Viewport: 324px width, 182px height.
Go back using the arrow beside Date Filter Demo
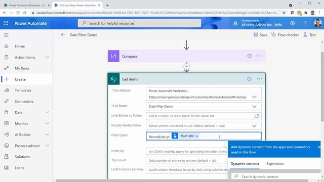tap(63, 35)
